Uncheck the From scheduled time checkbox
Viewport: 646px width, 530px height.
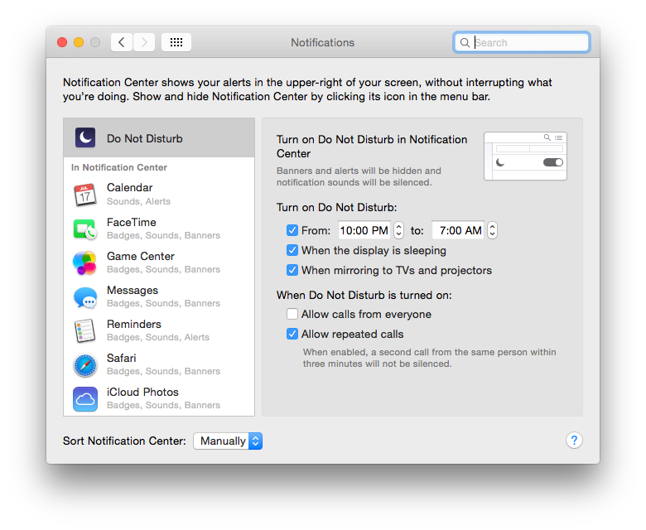pyautogui.click(x=292, y=230)
